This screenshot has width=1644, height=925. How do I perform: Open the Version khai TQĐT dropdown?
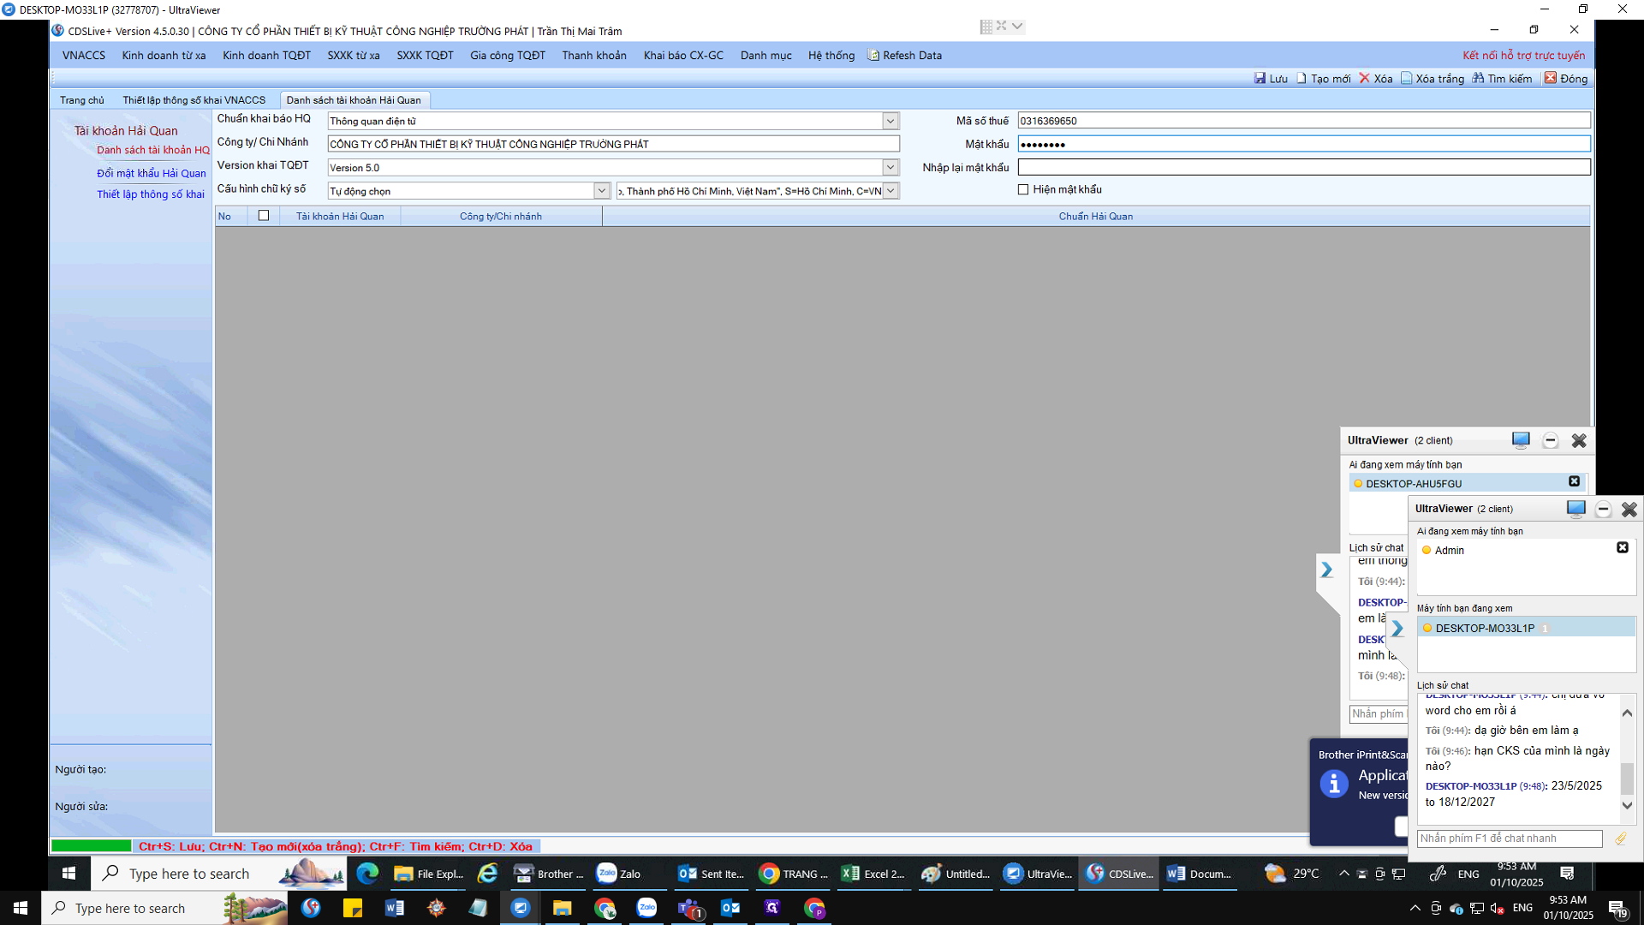click(x=890, y=167)
